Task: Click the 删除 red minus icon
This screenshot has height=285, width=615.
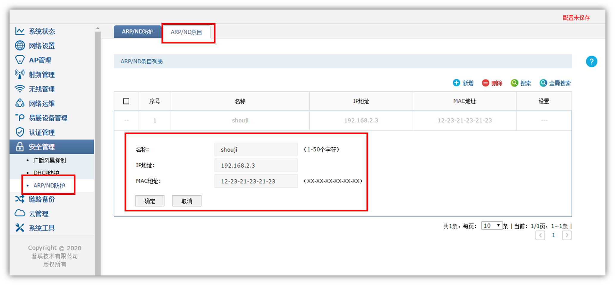Action: pyautogui.click(x=485, y=83)
